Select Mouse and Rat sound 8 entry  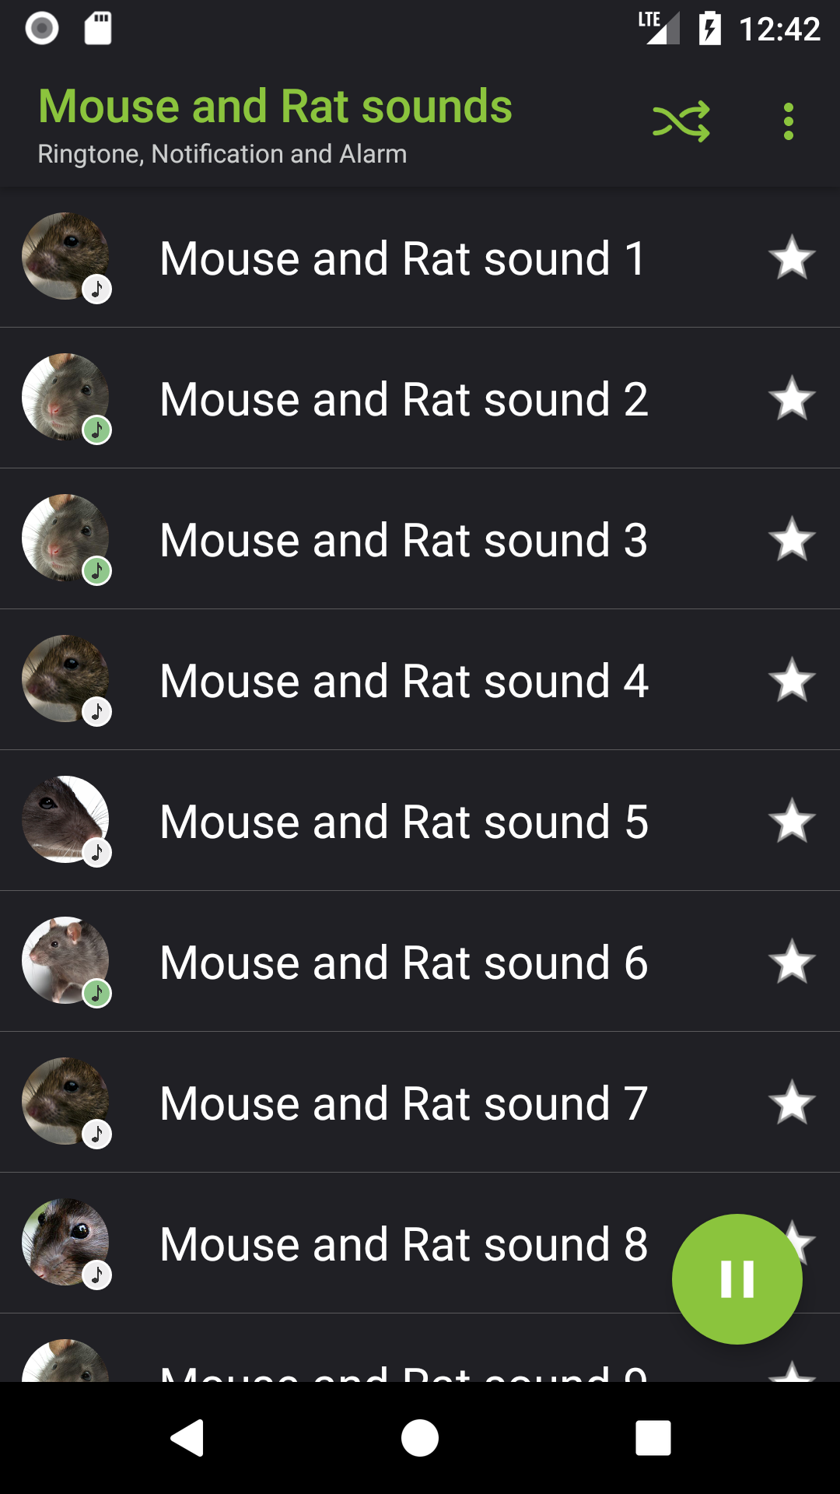(336, 1243)
